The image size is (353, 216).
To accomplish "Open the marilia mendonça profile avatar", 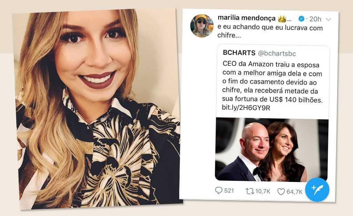I will (202, 25).
